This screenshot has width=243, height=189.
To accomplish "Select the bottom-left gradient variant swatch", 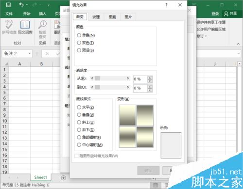I will point(127,137).
